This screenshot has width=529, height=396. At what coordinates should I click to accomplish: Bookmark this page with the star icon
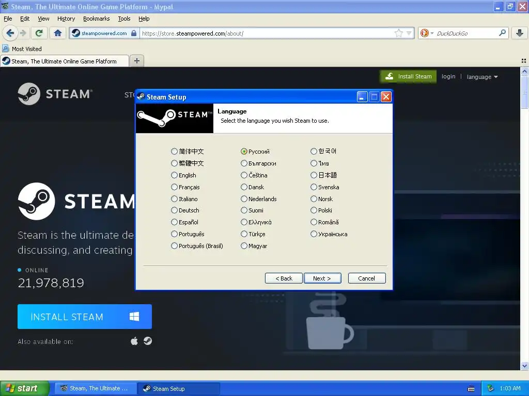pyautogui.click(x=398, y=33)
